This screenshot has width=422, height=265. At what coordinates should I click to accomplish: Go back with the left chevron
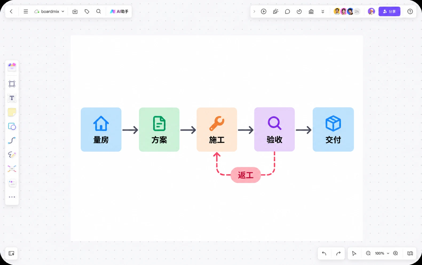click(x=11, y=11)
